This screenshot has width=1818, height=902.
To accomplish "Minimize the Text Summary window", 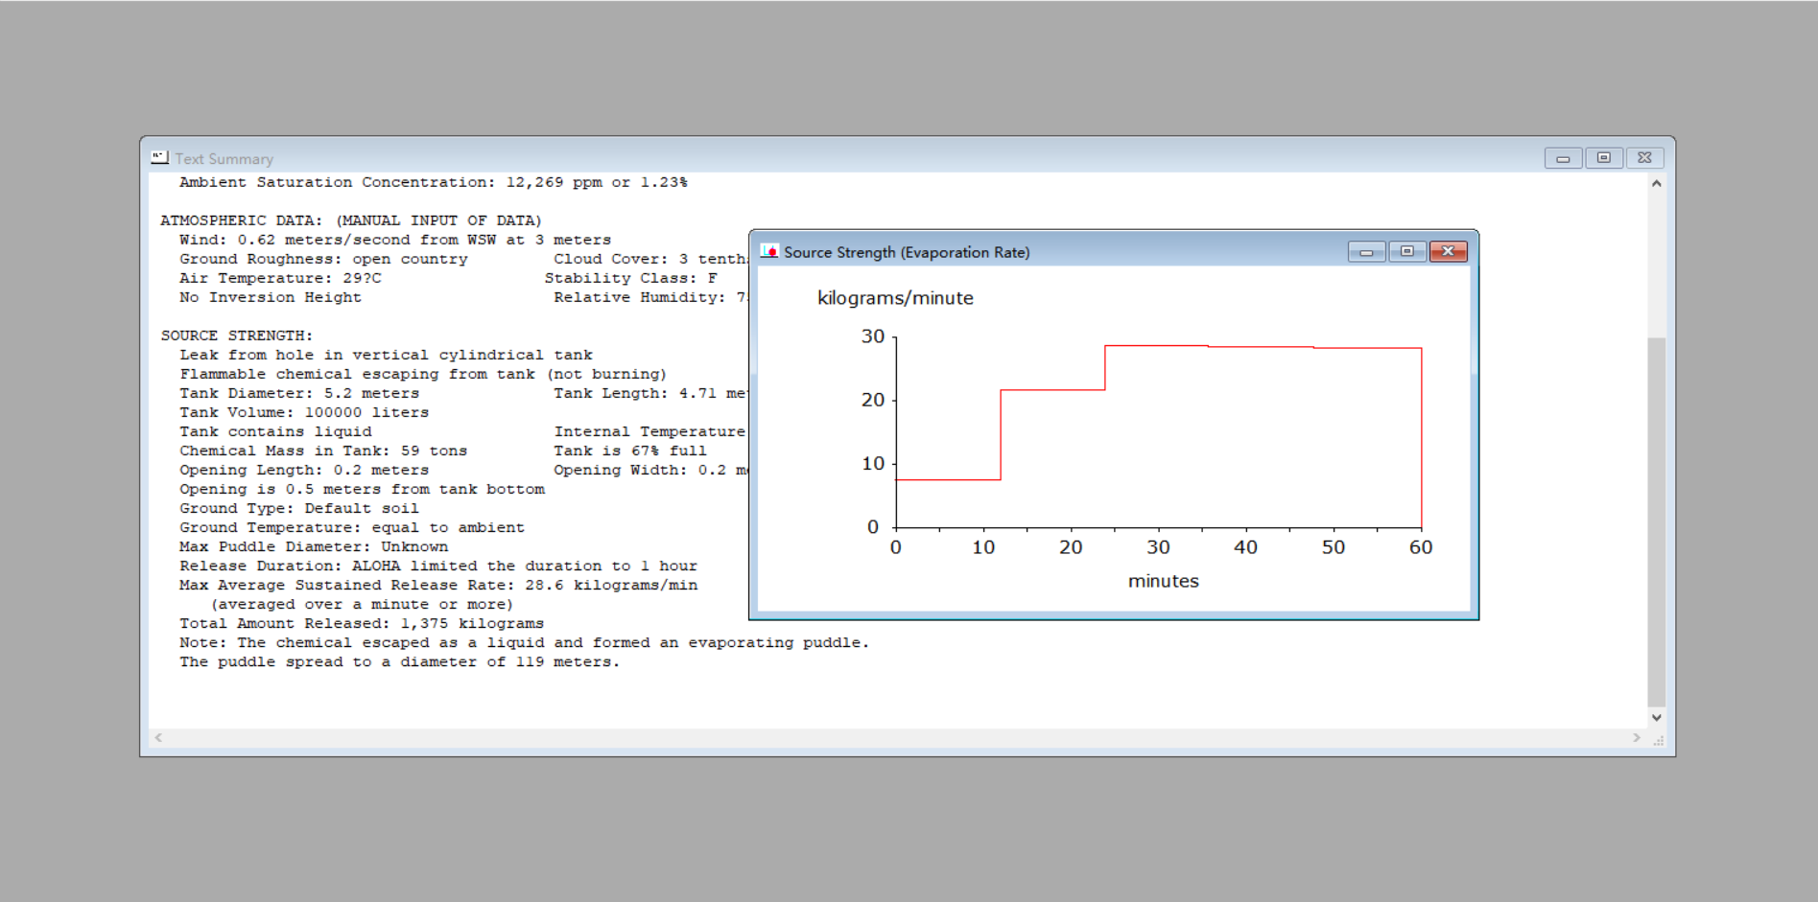I will coord(1563,158).
